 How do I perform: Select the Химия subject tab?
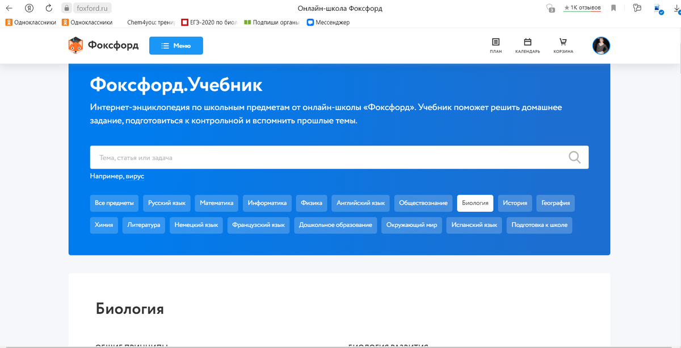pos(104,225)
